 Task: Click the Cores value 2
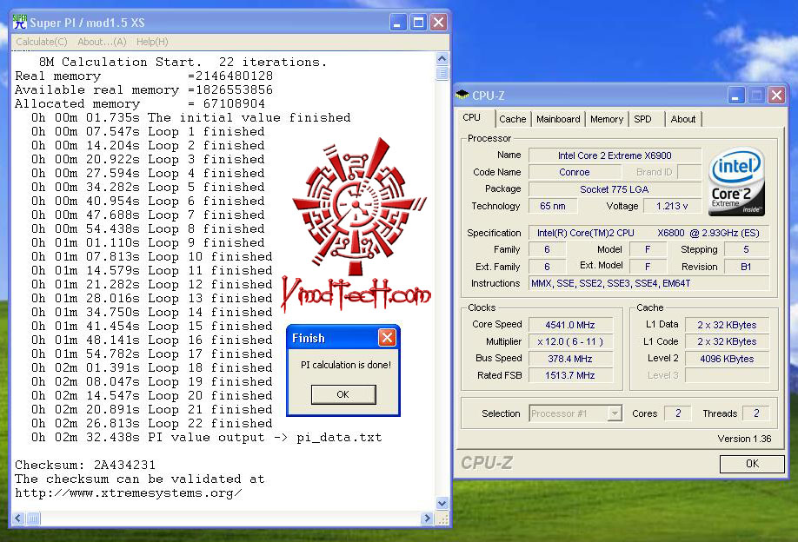click(678, 413)
